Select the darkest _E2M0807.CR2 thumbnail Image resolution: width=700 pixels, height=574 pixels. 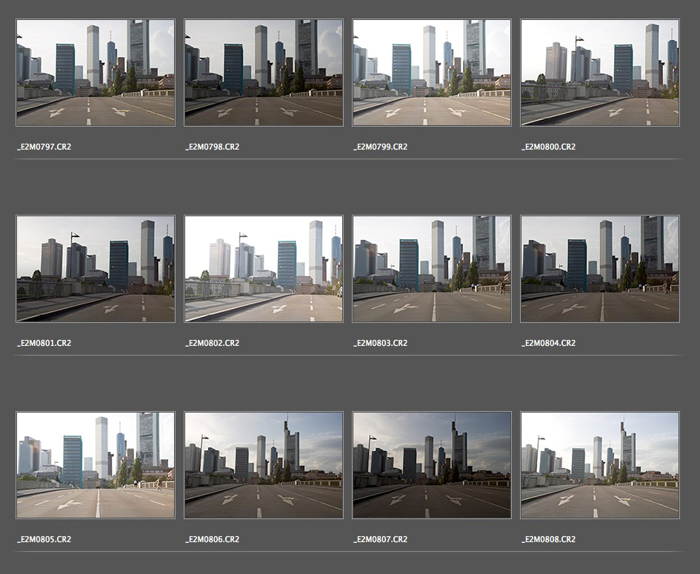pos(432,465)
